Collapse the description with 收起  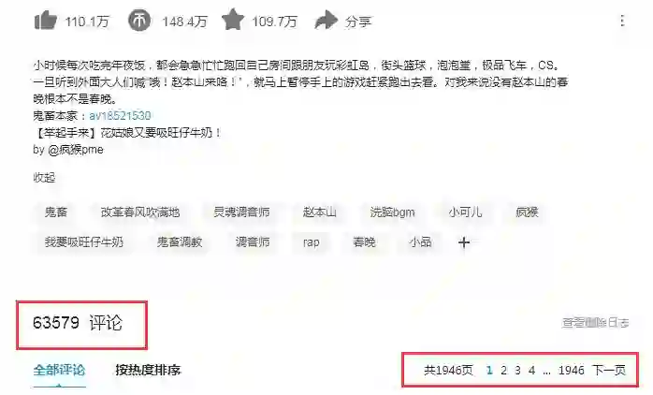pyautogui.click(x=44, y=178)
